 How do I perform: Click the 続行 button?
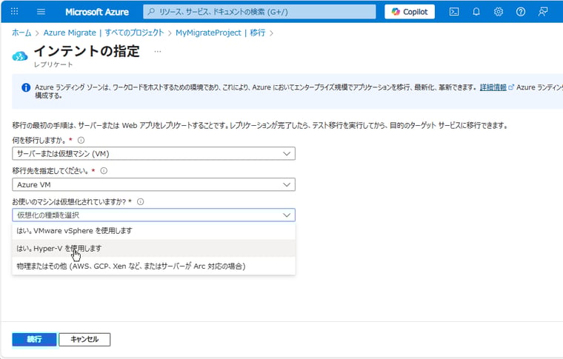point(34,339)
